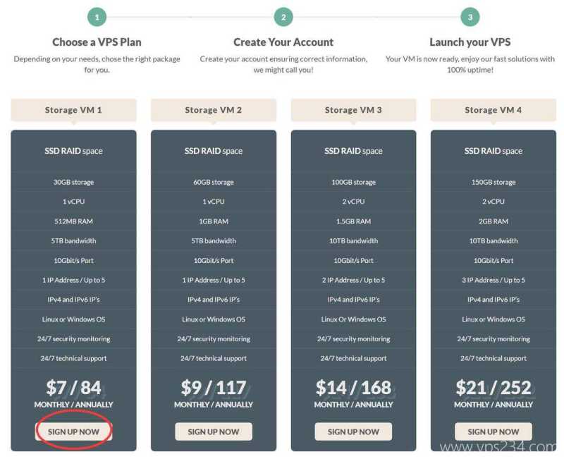564x459 pixels.
Task: Click the Create Your Account heading
Action: [283, 42]
